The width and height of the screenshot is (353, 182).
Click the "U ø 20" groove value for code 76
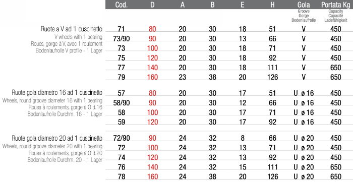(x=304, y=167)
